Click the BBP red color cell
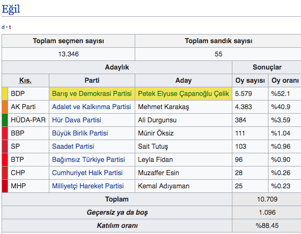Screen dimensions: 301x234 click(5, 133)
